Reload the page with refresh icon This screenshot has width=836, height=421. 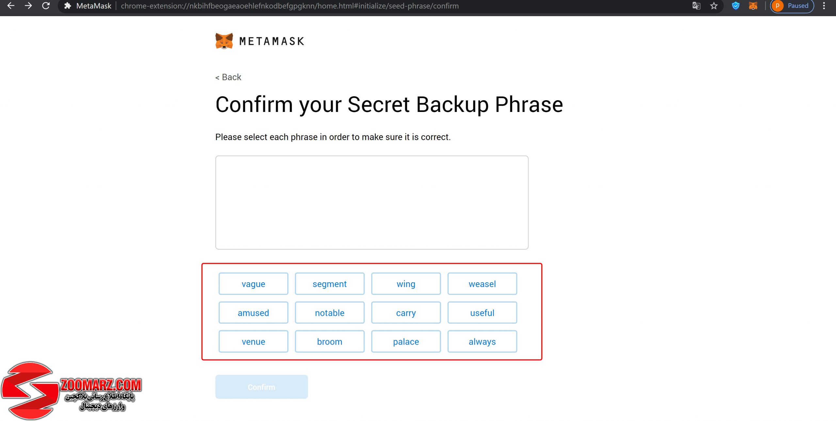click(x=46, y=6)
